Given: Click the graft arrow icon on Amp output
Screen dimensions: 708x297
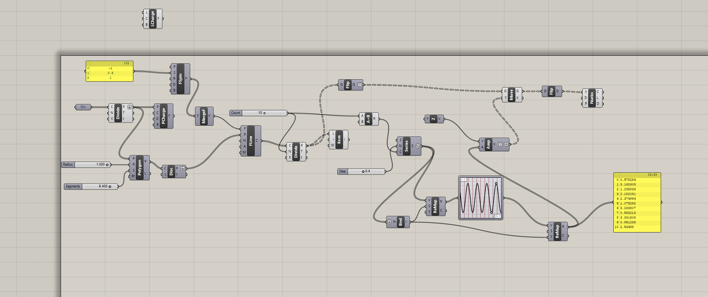Looking at the screenshot, I should point(506,144).
